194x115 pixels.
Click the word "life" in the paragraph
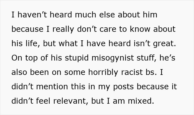(33, 43)
